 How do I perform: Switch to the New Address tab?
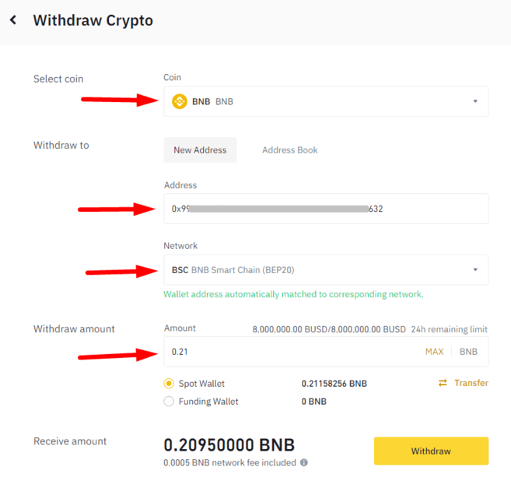(x=200, y=150)
